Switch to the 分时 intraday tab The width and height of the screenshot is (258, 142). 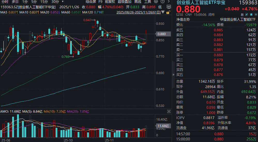click(x=5, y=2)
